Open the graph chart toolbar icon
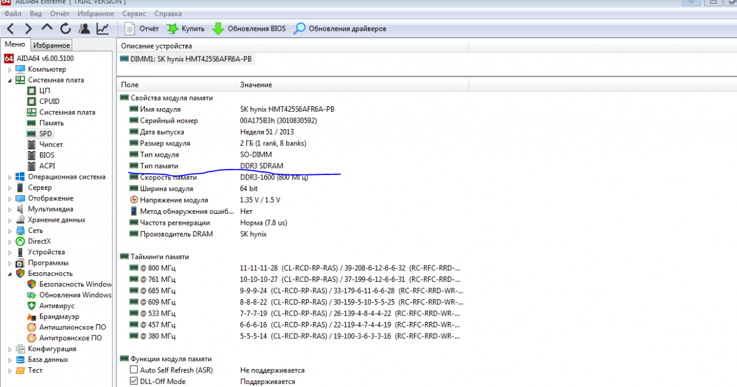Image resolution: width=737 pixels, height=387 pixels. pyautogui.click(x=103, y=28)
